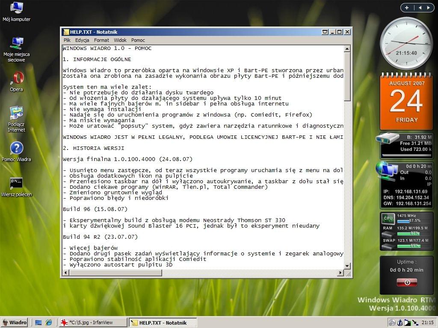Maximize the Notatnik window
The image size is (438, 328).
click(x=339, y=32)
